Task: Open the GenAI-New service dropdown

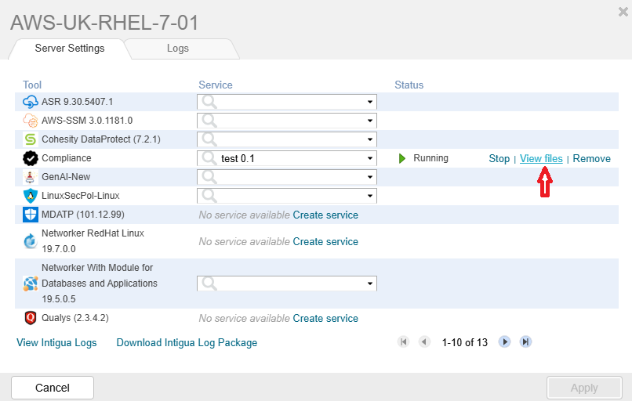Action: coord(369,177)
